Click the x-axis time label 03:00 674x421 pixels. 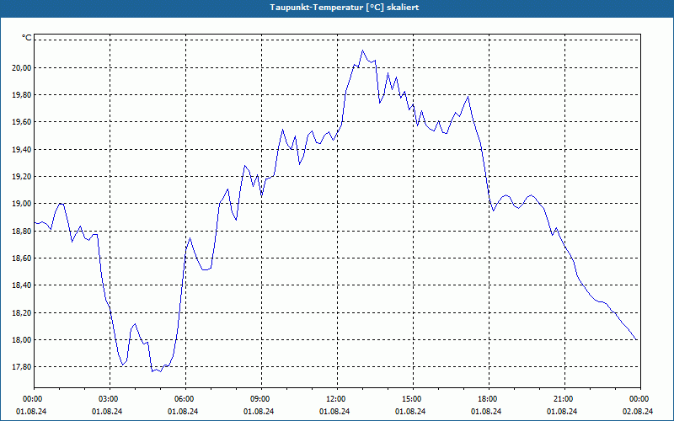110,399
